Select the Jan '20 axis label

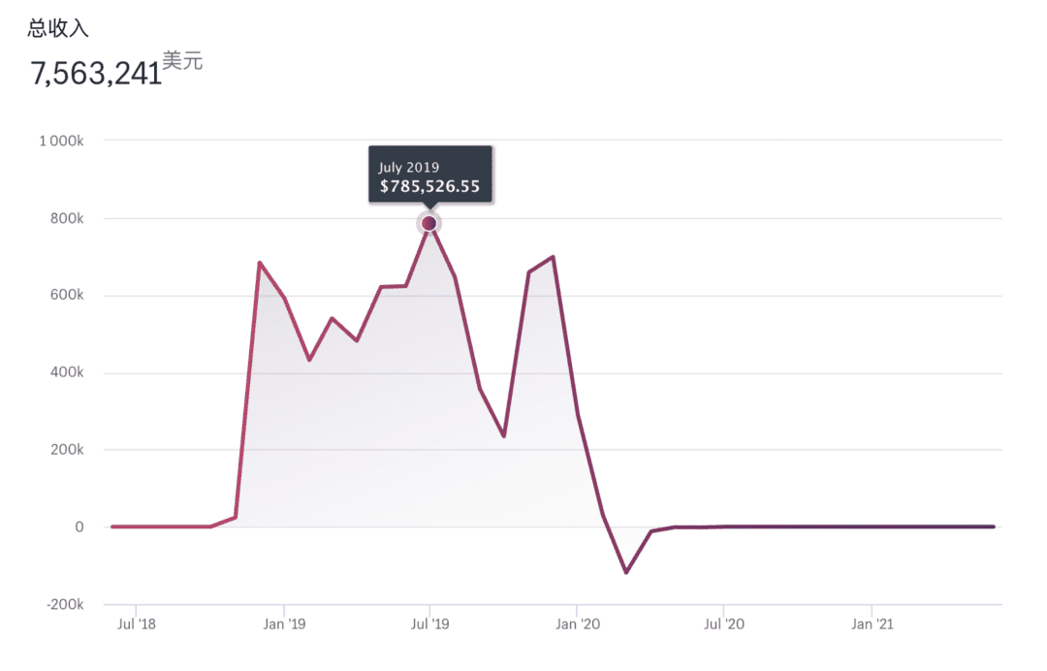[578, 623]
